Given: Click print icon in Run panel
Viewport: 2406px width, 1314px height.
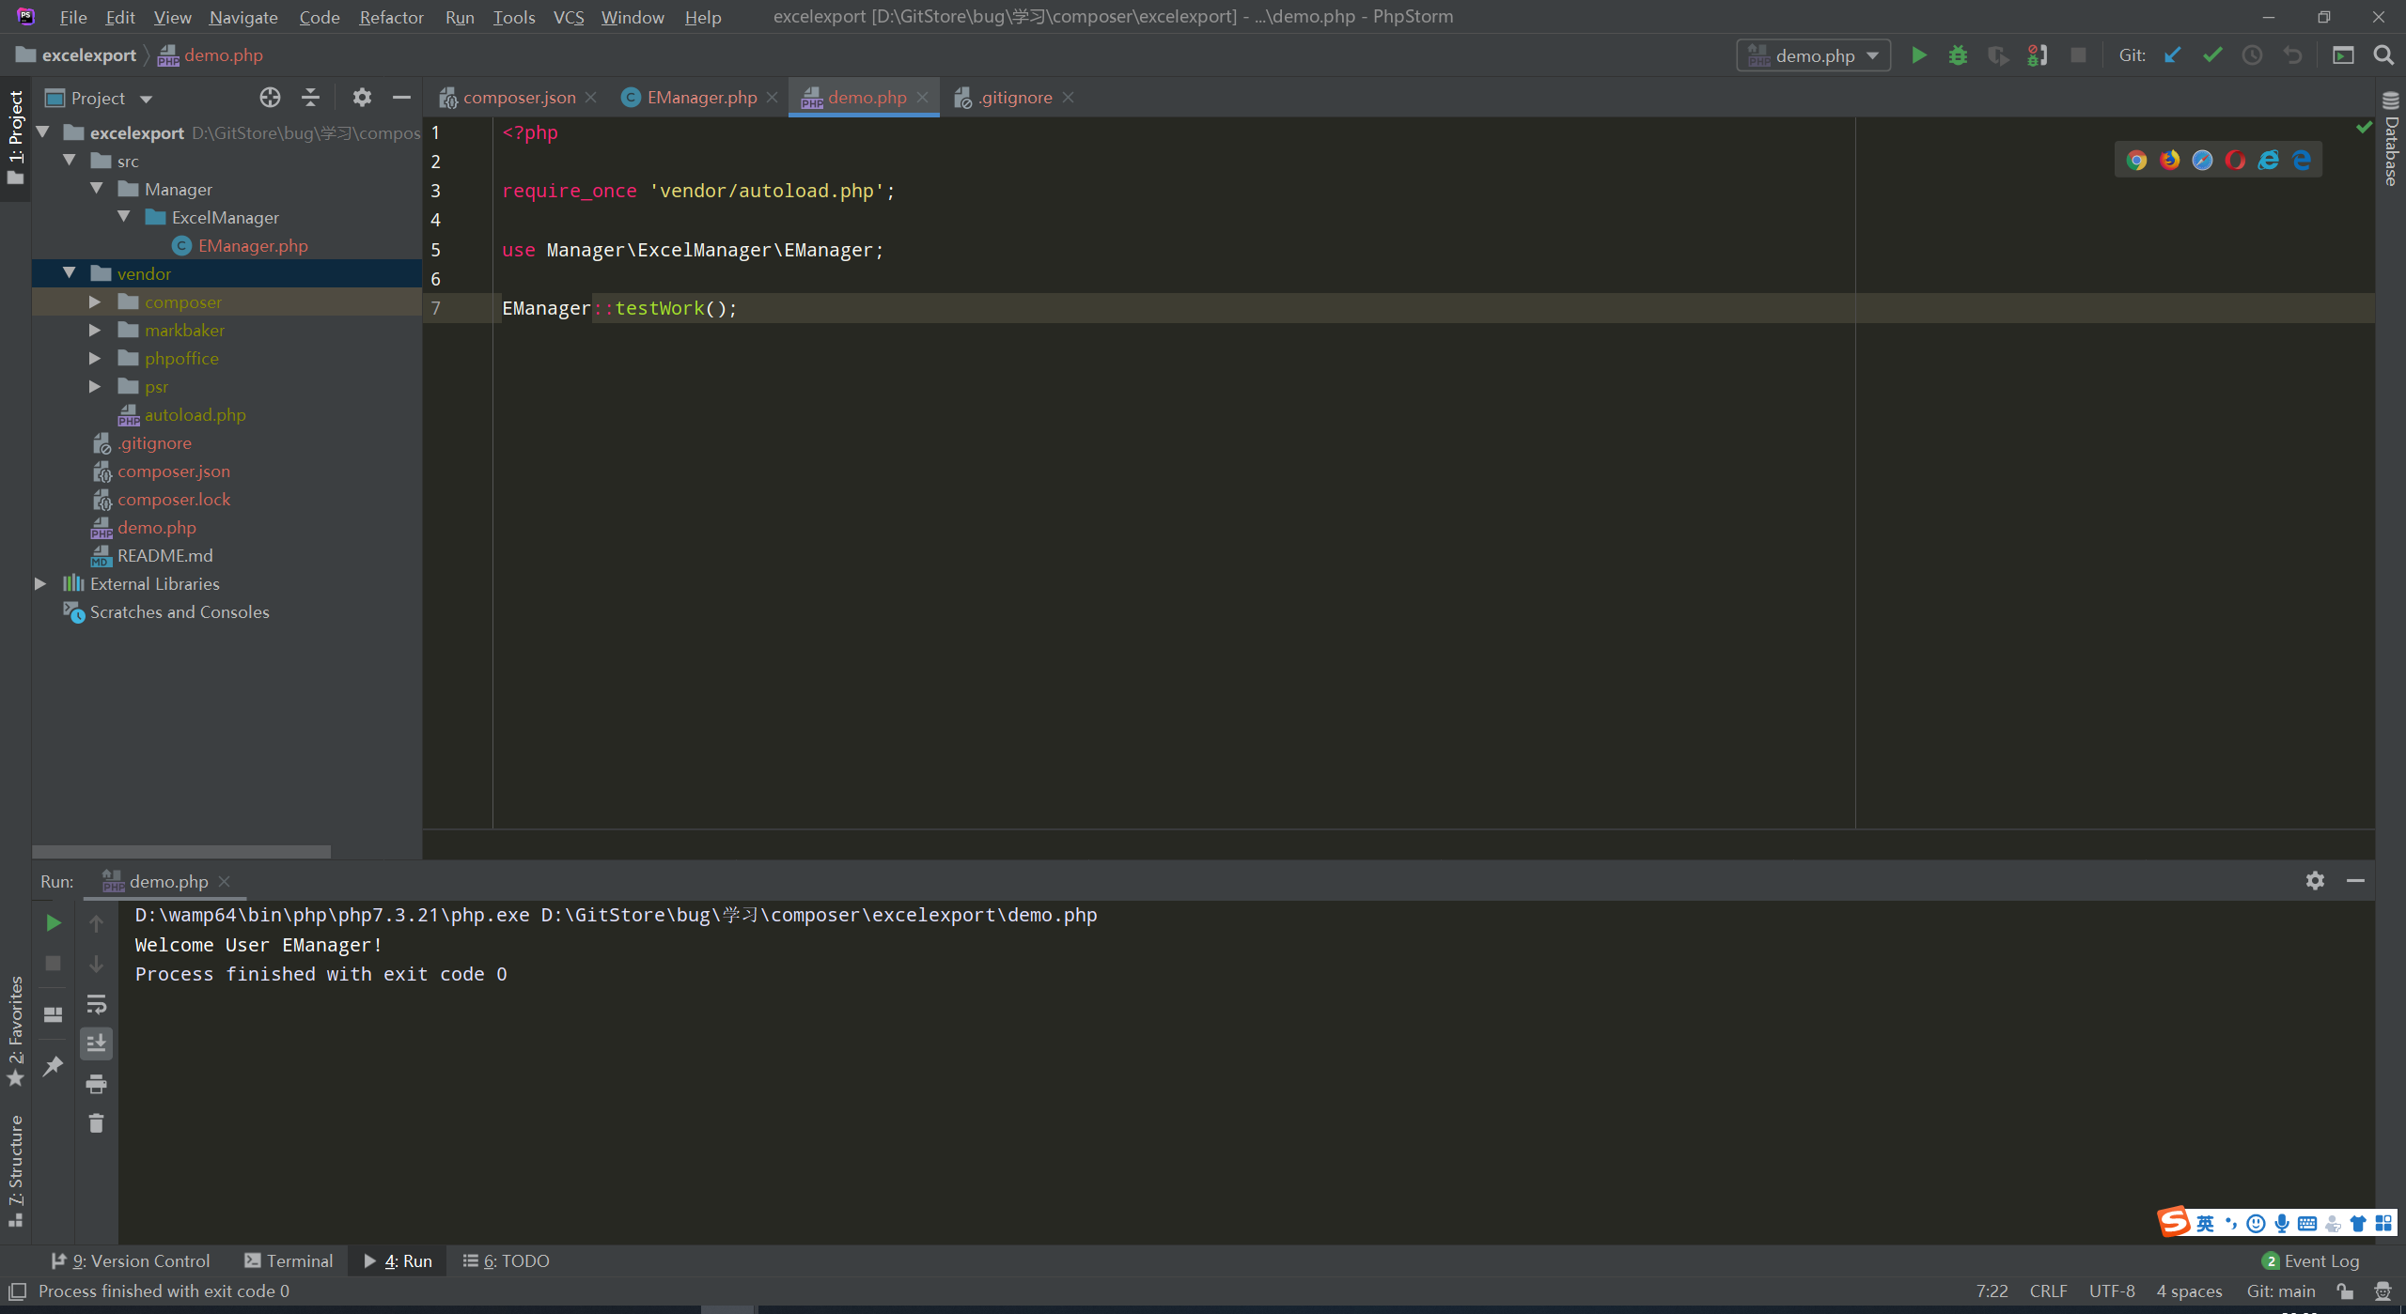Looking at the screenshot, I should [x=96, y=1084].
